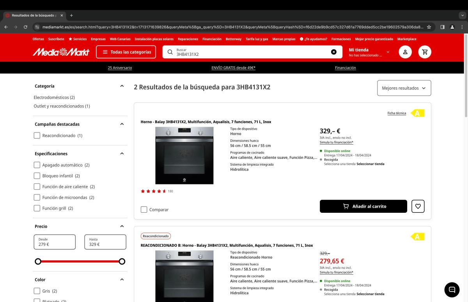Image resolution: width=468 pixels, height=302 pixels.
Task: Click energy label A on reconditioned product
Action: [x=417, y=237]
